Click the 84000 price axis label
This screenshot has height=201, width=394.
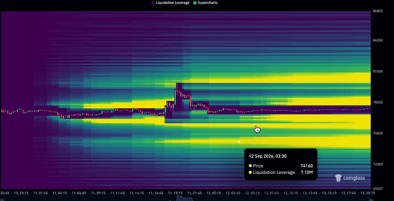pyautogui.click(x=378, y=40)
